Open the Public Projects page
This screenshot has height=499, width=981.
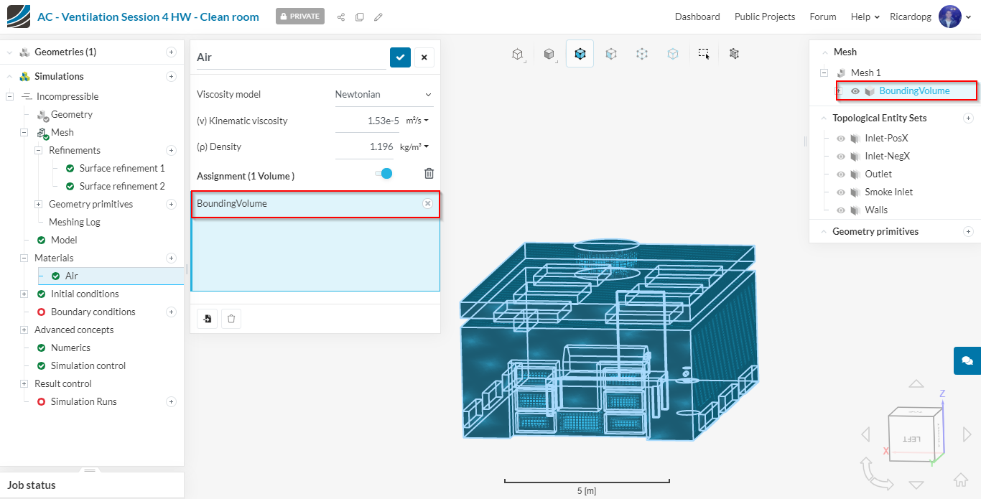tap(764, 17)
